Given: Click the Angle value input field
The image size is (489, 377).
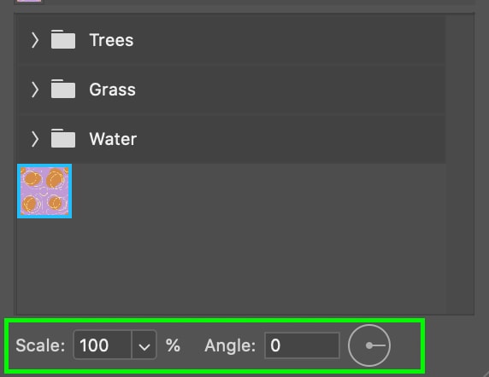Looking at the screenshot, I should (x=302, y=345).
